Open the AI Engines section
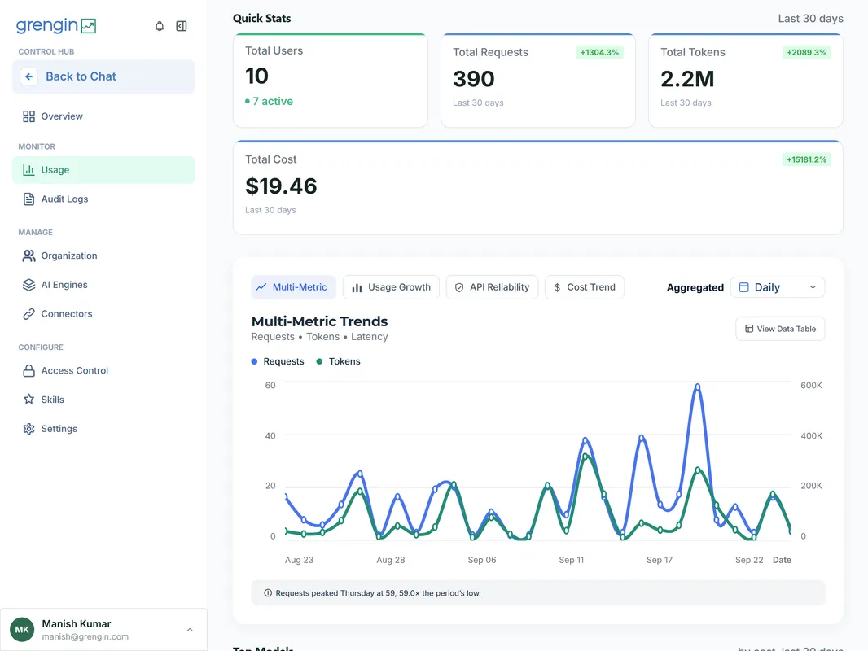This screenshot has height=651, width=868. tap(103, 285)
